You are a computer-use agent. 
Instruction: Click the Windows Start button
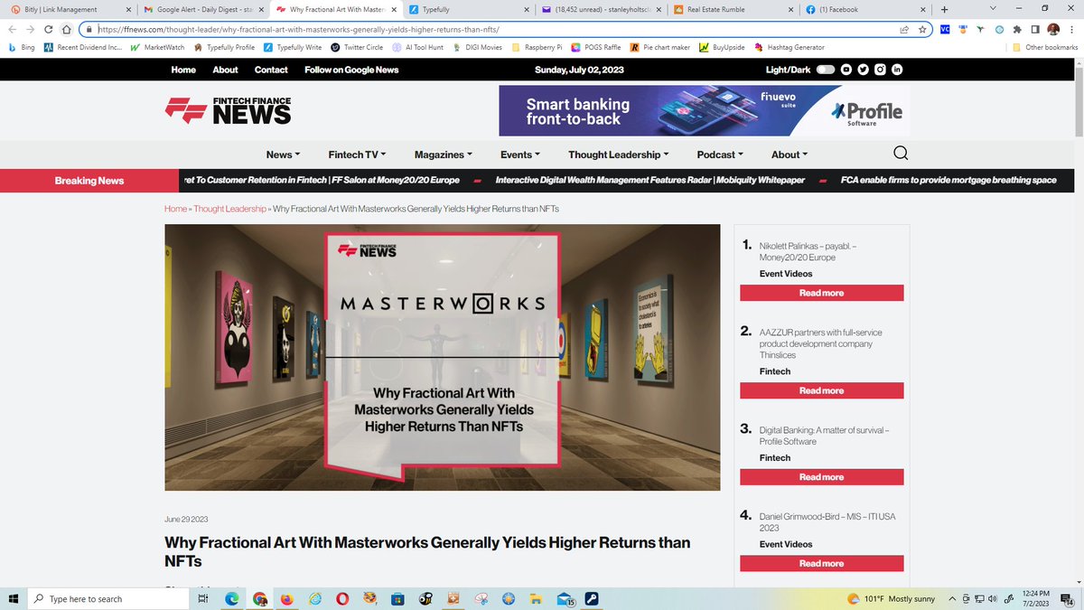[13, 598]
